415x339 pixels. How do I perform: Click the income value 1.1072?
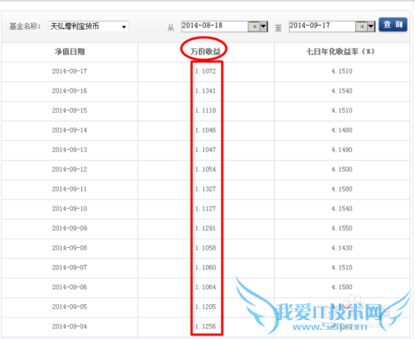click(x=205, y=71)
